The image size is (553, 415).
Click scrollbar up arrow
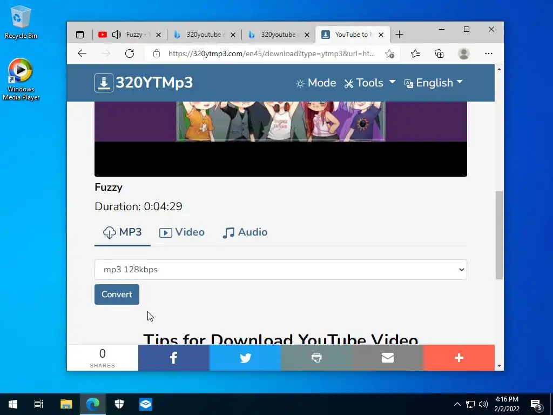(499, 69)
